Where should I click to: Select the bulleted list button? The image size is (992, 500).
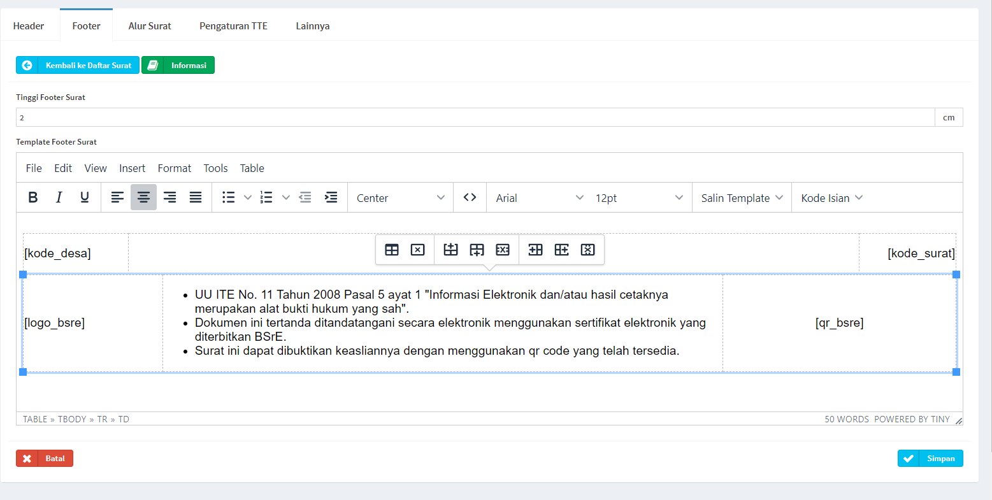tap(228, 197)
